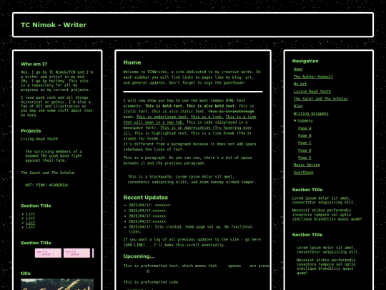This screenshot has width=386, height=290.
Task: Click the 'Site created' update entry
Action: 191,229
